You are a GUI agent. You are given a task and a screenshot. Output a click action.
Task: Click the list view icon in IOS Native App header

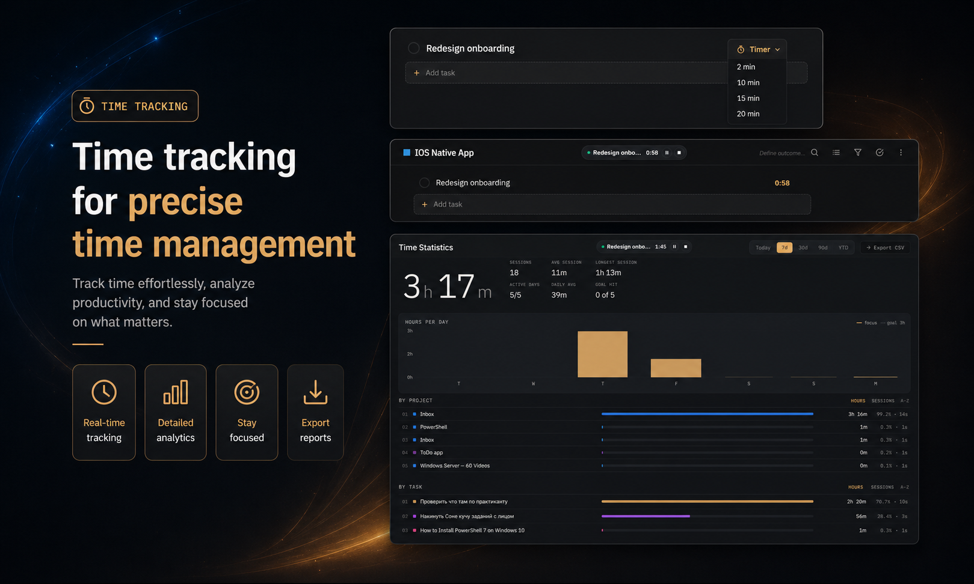[836, 153]
